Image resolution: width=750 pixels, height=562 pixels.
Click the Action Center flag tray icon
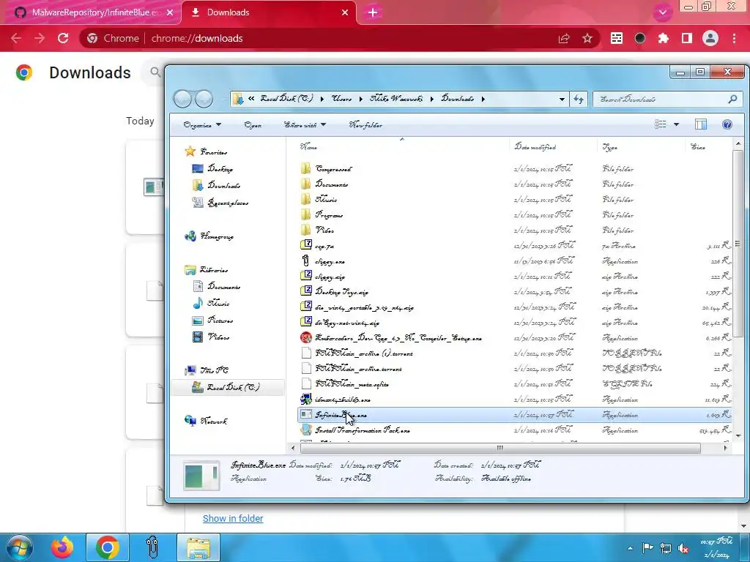coord(647,548)
